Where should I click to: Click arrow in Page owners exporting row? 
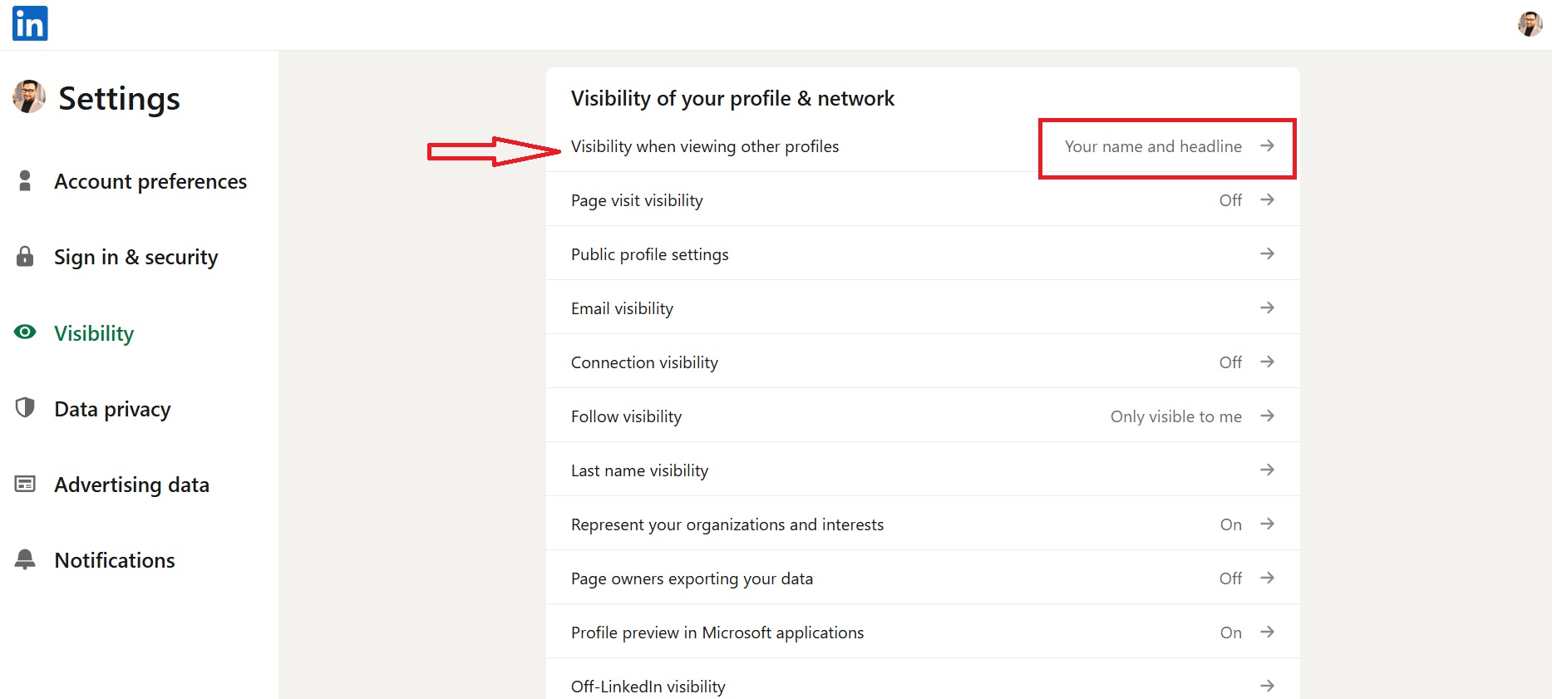(1267, 578)
